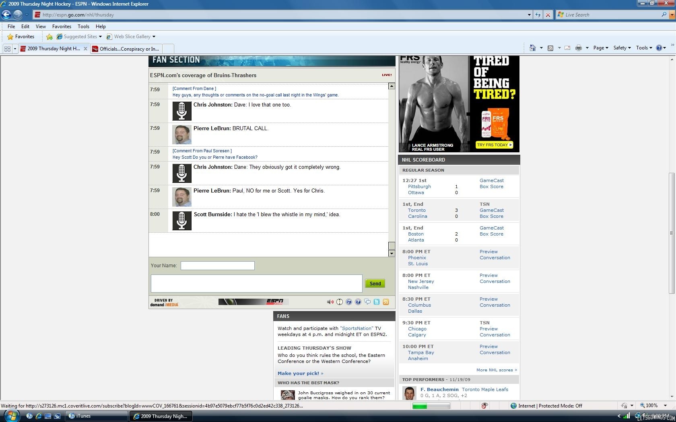The width and height of the screenshot is (676, 422).
Task: Click the speech bubbles icon in chat footer
Action: (367, 302)
